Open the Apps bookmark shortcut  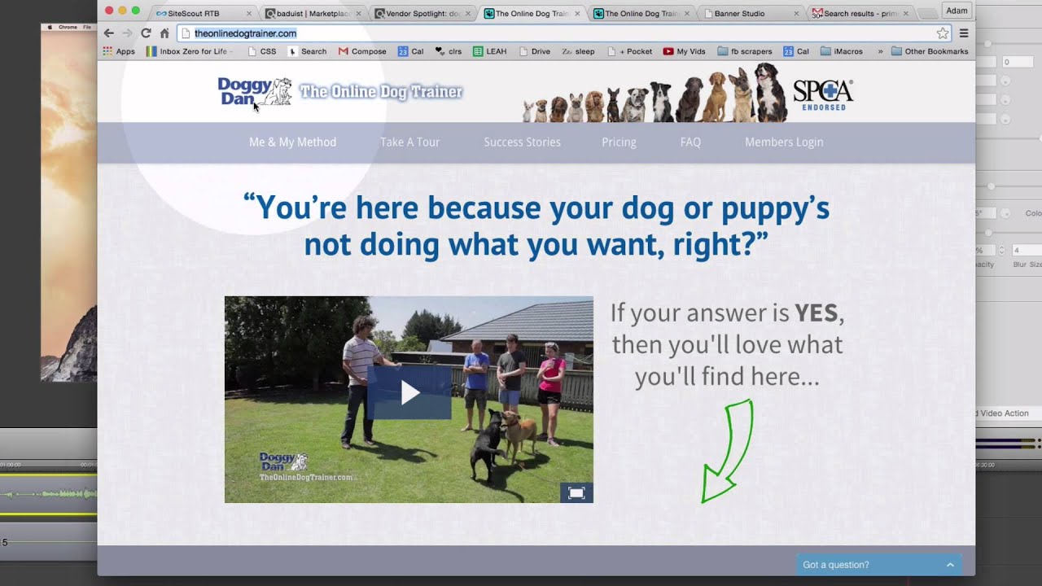coord(119,51)
